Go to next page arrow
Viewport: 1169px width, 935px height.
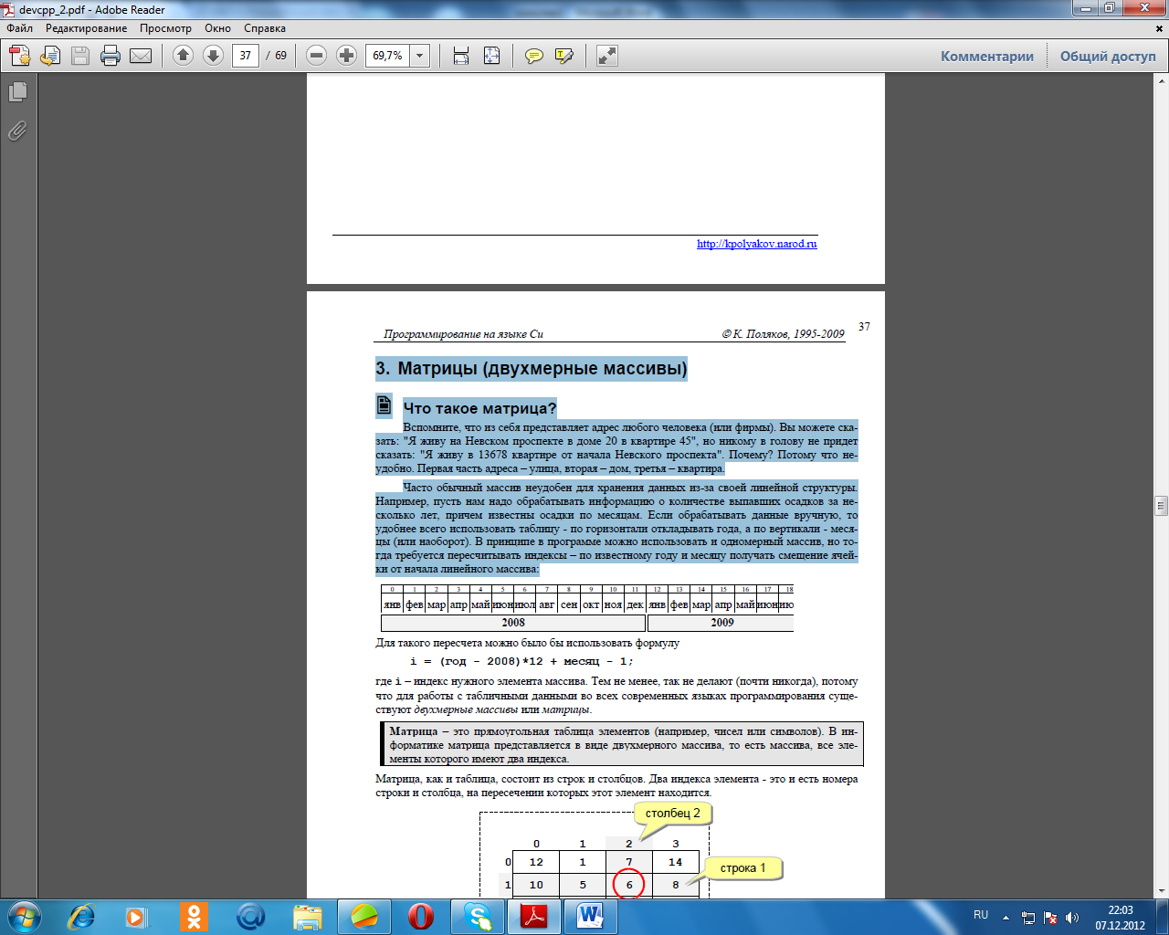213,56
